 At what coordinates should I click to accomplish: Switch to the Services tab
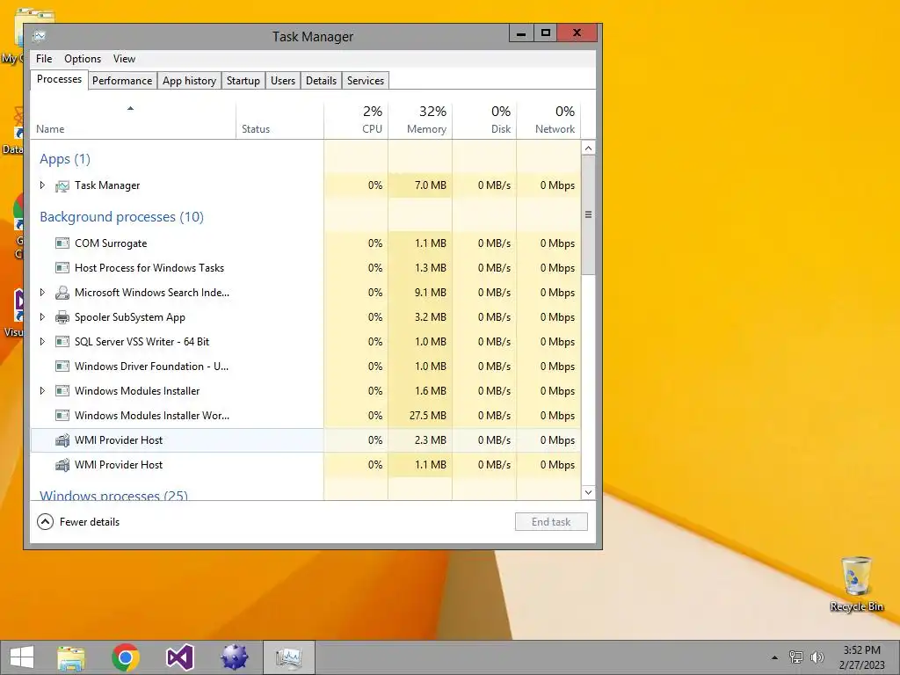point(366,81)
